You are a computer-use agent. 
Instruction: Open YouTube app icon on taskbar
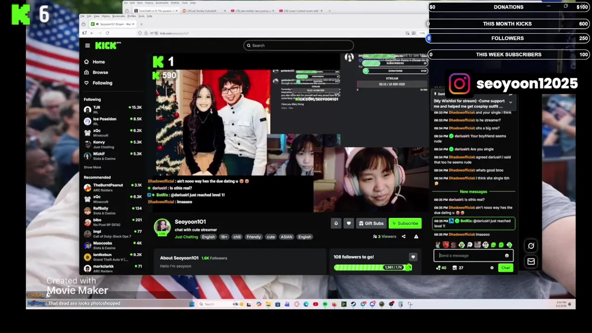click(315, 304)
